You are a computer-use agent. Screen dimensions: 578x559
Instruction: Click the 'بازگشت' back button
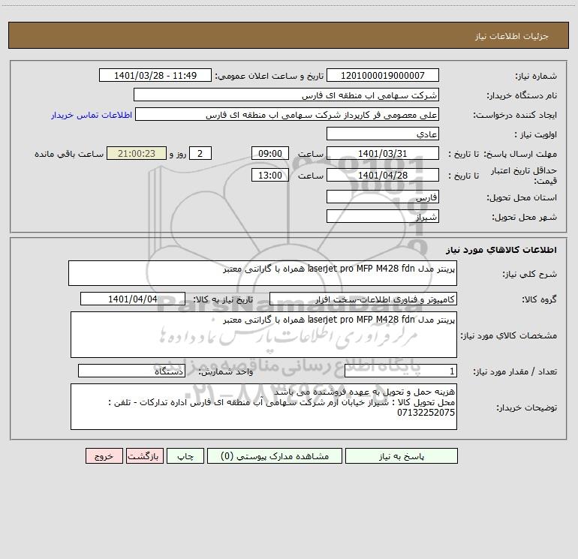point(144,455)
